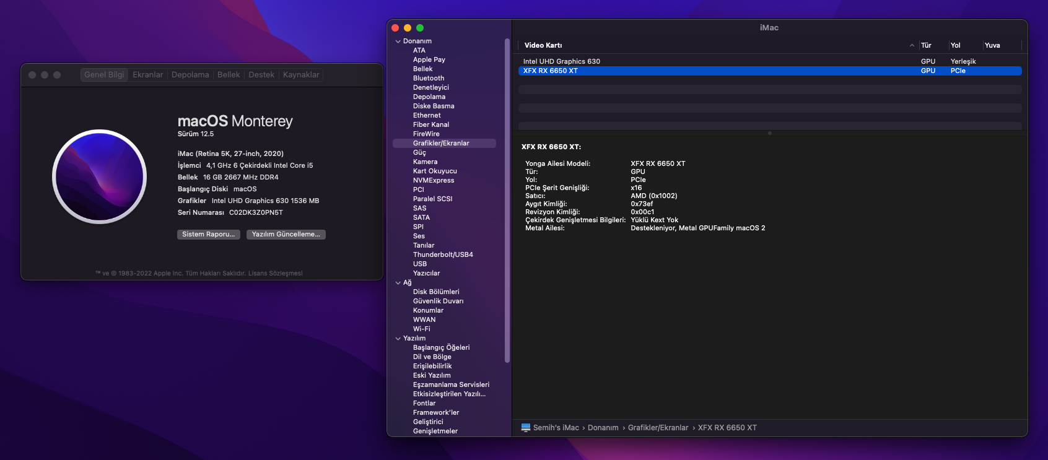Collapse the Yazılım section chevron
The width and height of the screenshot is (1048, 460).
398,339
